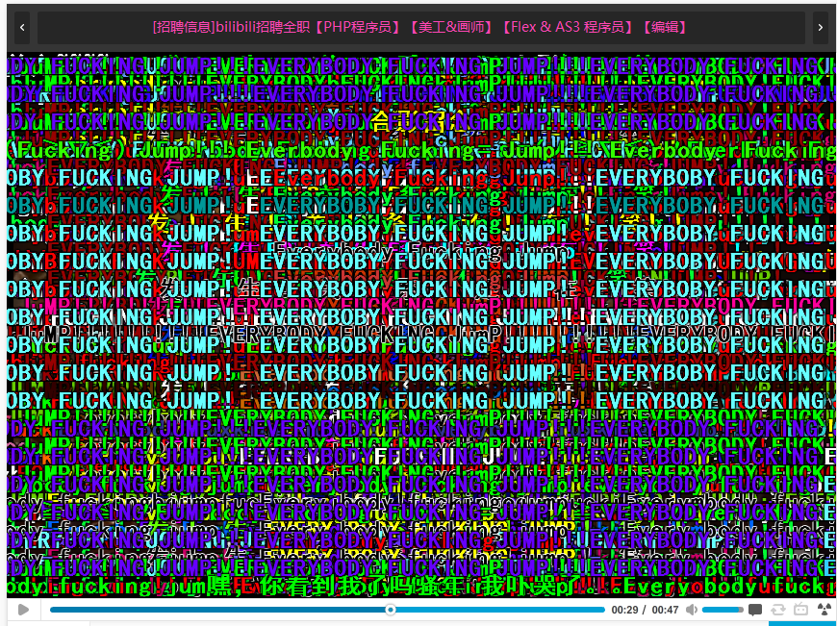The width and height of the screenshot is (837, 626).
Task: Click the blue button below the radiation icon
Action: (802, 623)
